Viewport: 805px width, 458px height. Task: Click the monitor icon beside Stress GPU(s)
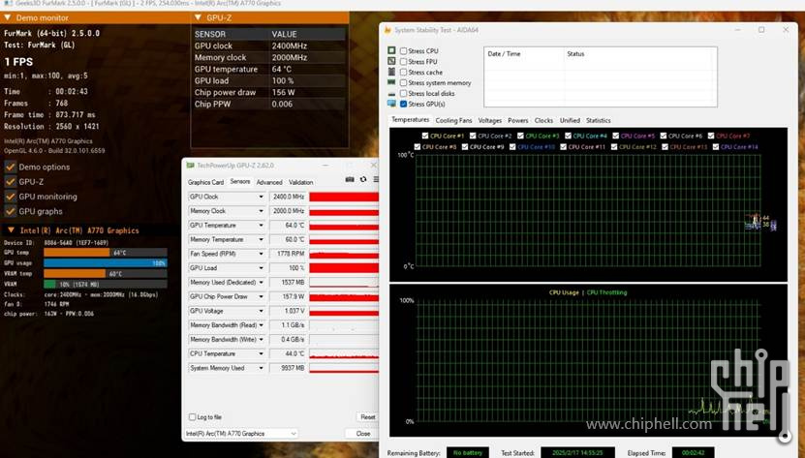click(x=391, y=104)
